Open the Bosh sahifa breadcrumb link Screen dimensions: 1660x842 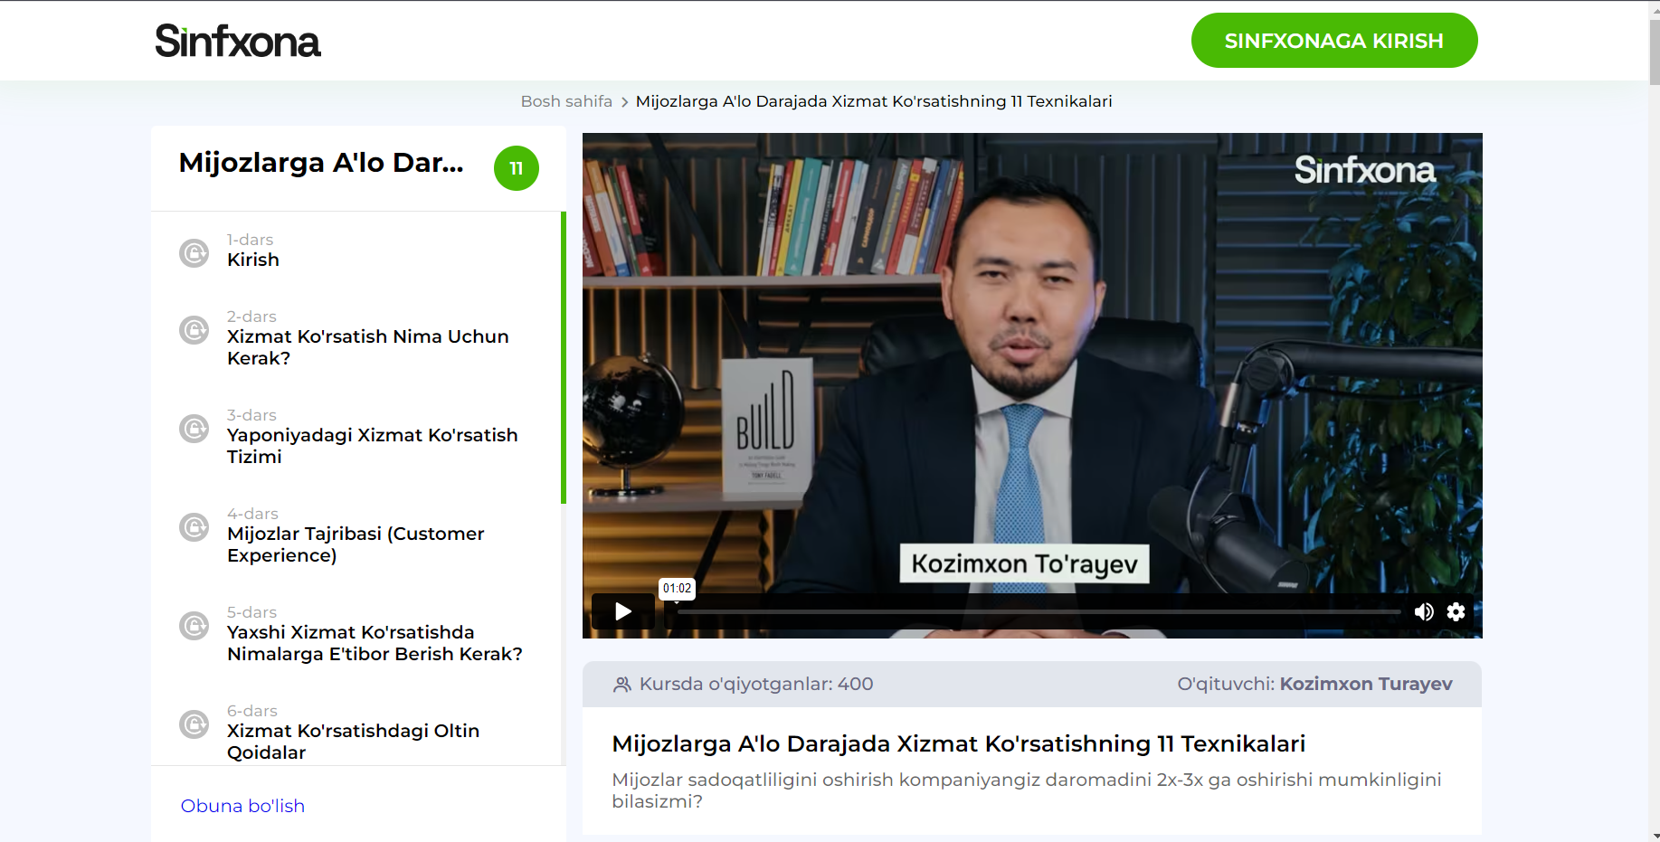point(566,101)
